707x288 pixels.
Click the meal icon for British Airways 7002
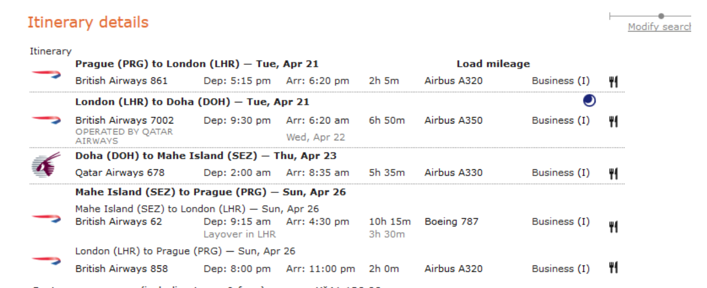point(613,121)
